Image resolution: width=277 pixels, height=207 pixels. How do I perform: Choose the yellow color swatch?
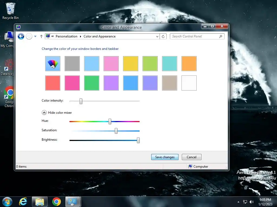(131, 64)
